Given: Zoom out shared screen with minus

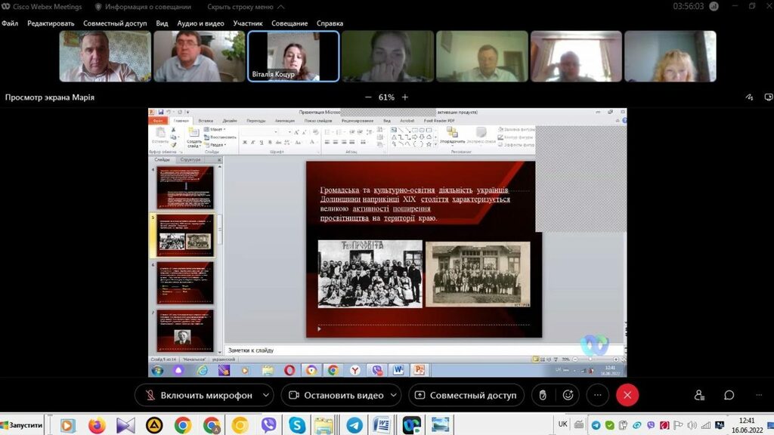Looking at the screenshot, I should (x=368, y=97).
